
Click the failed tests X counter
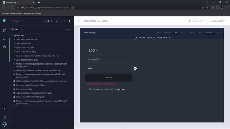tap(51, 21)
